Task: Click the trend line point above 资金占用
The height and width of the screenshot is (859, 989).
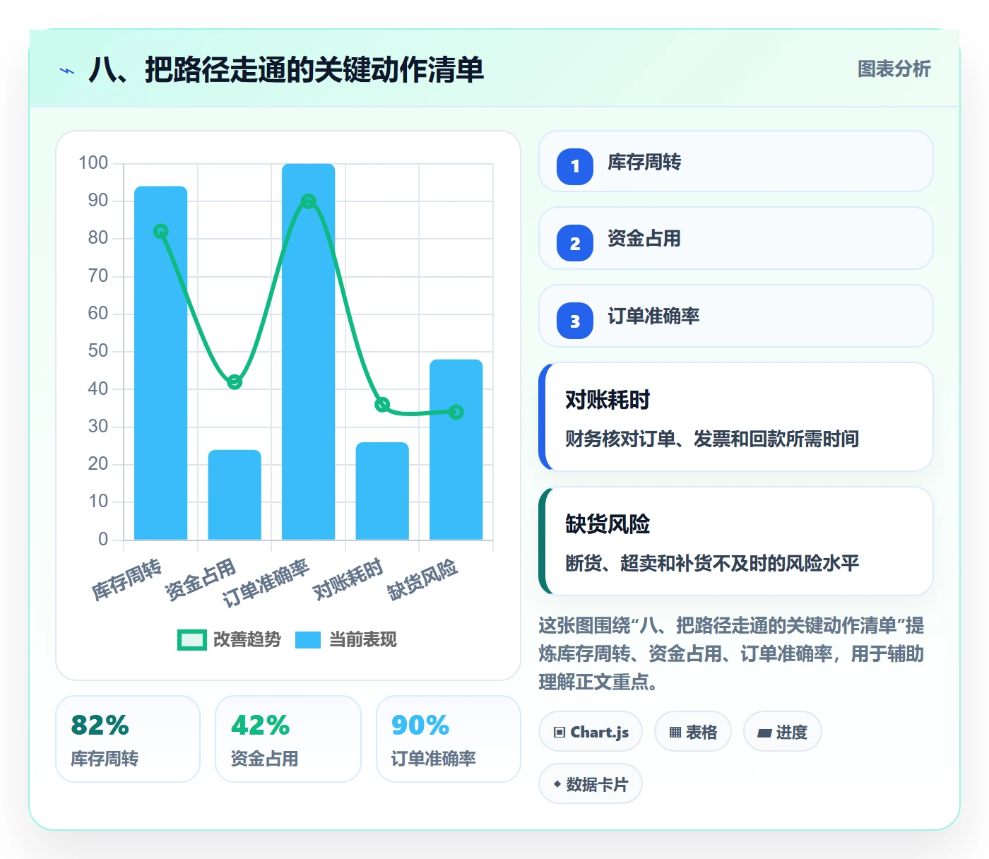Action: 235,382
